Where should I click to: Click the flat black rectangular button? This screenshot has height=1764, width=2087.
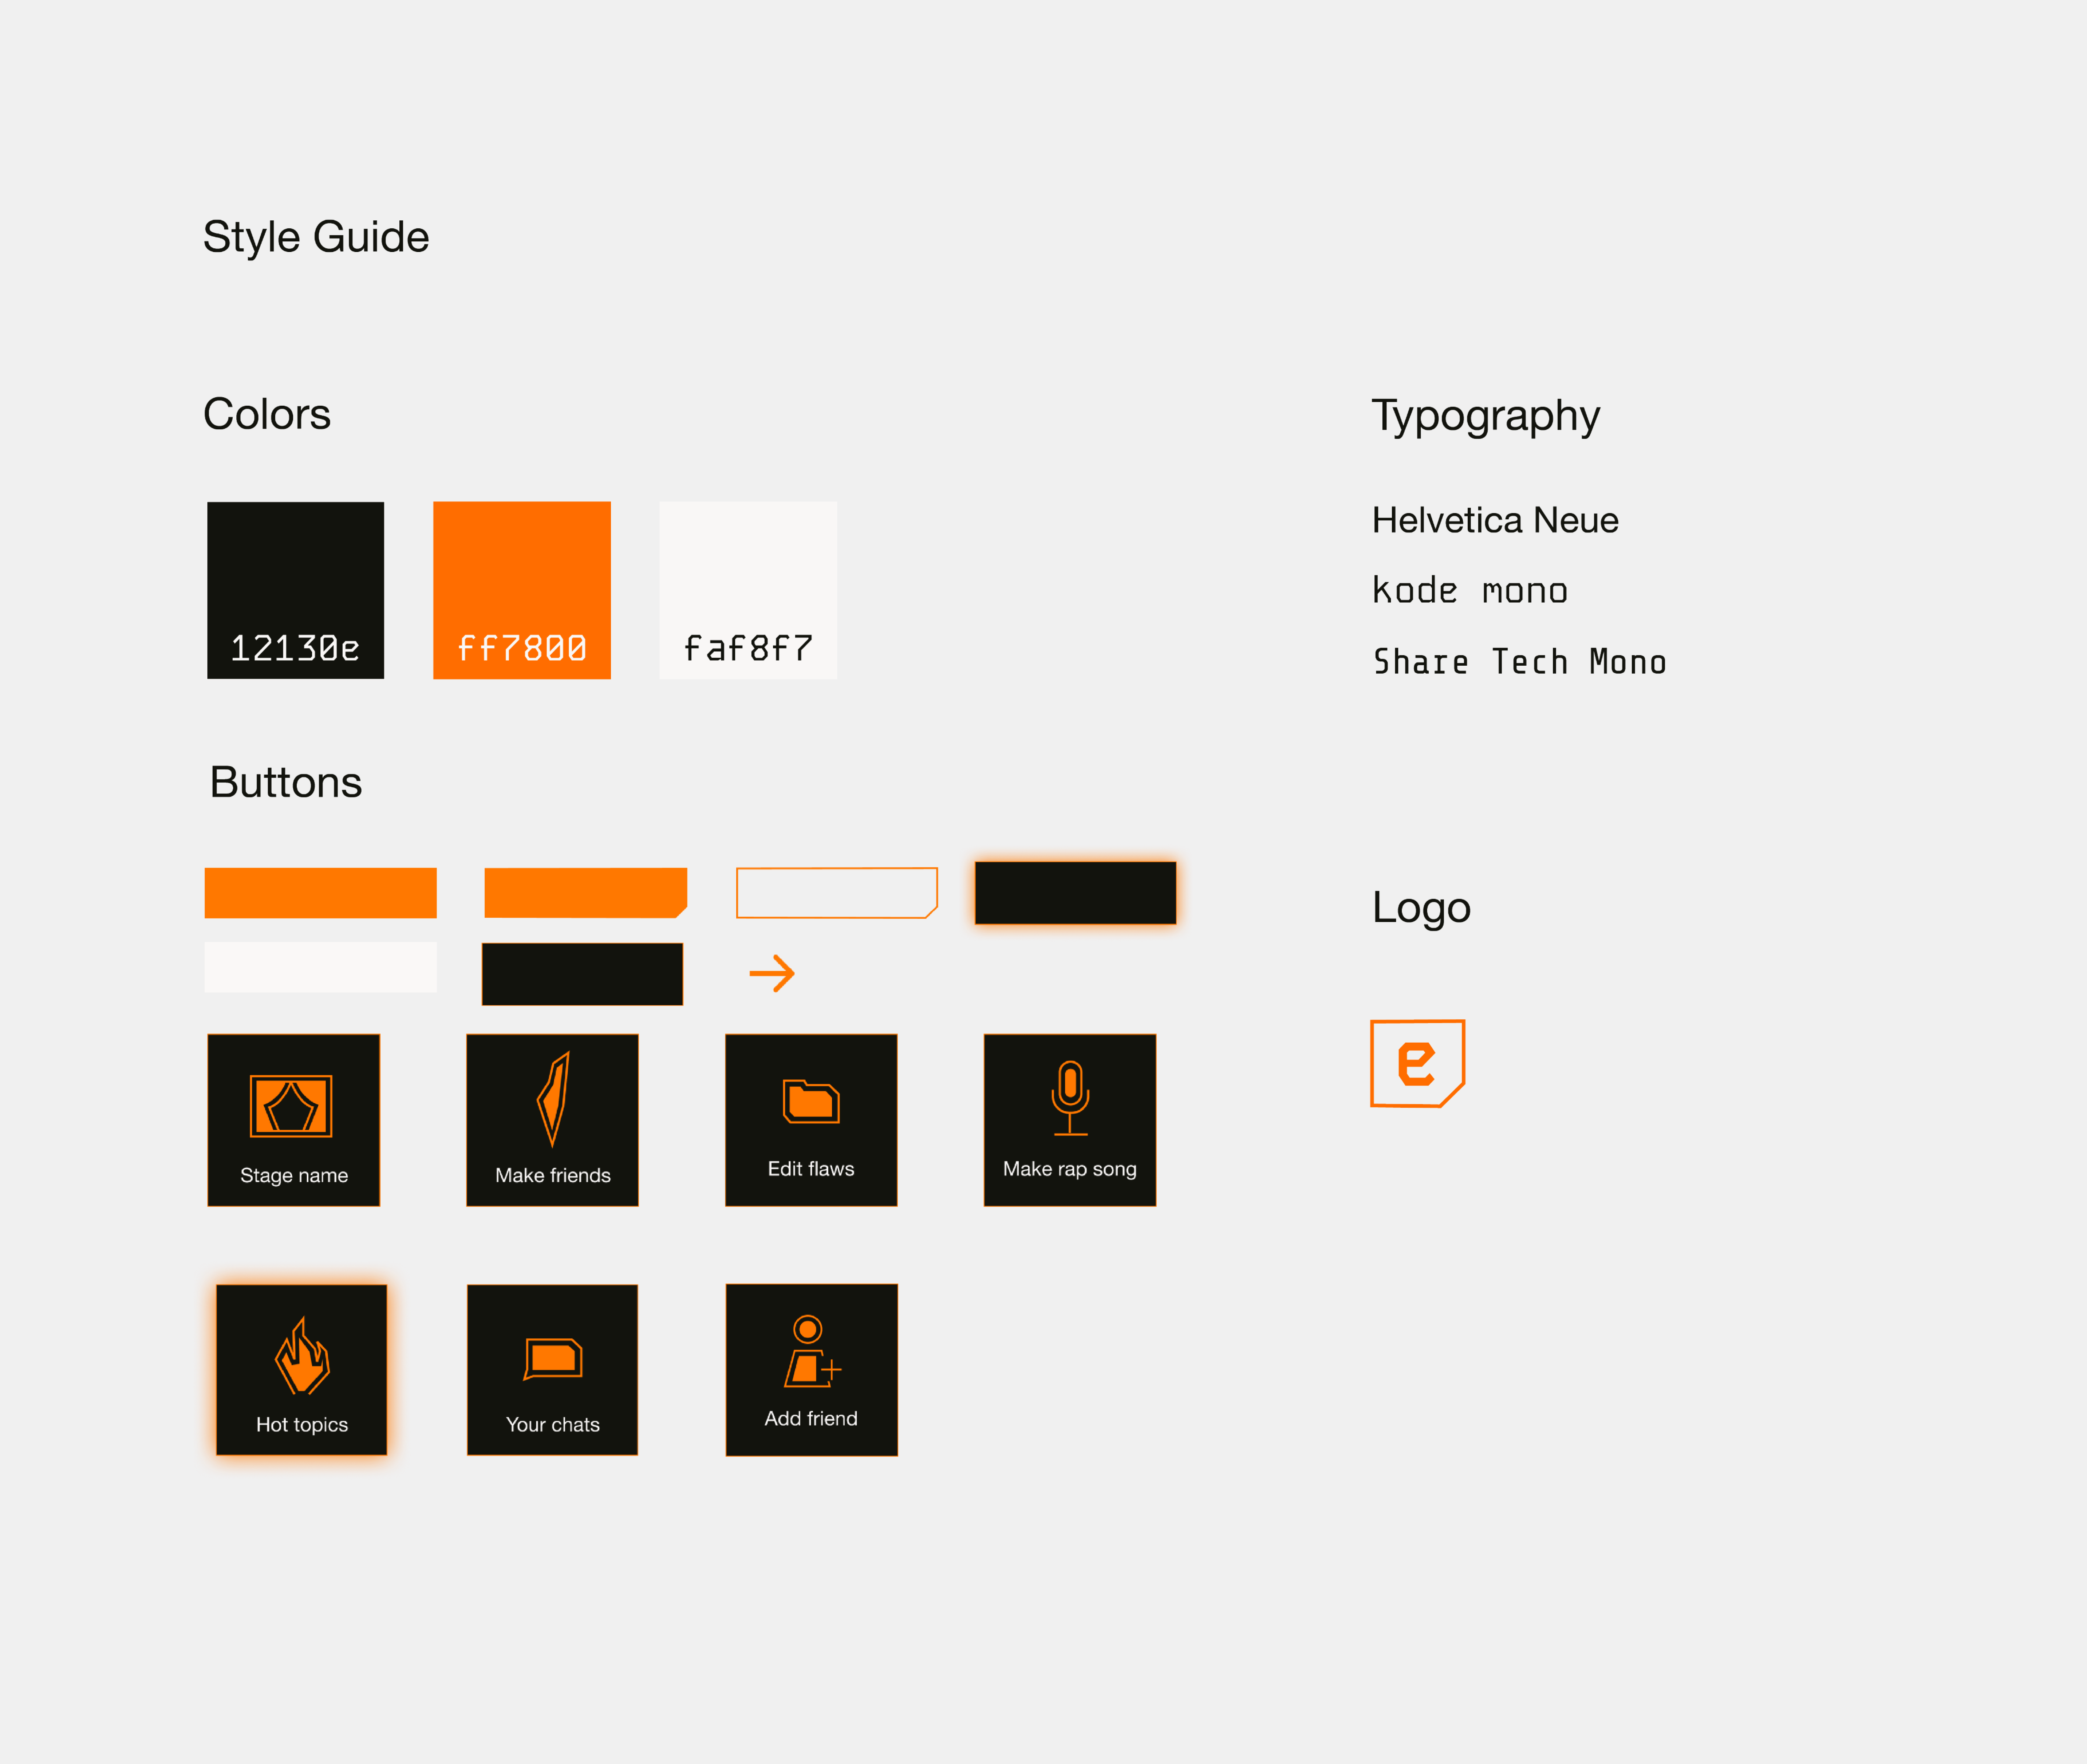(x=583, y=974)
